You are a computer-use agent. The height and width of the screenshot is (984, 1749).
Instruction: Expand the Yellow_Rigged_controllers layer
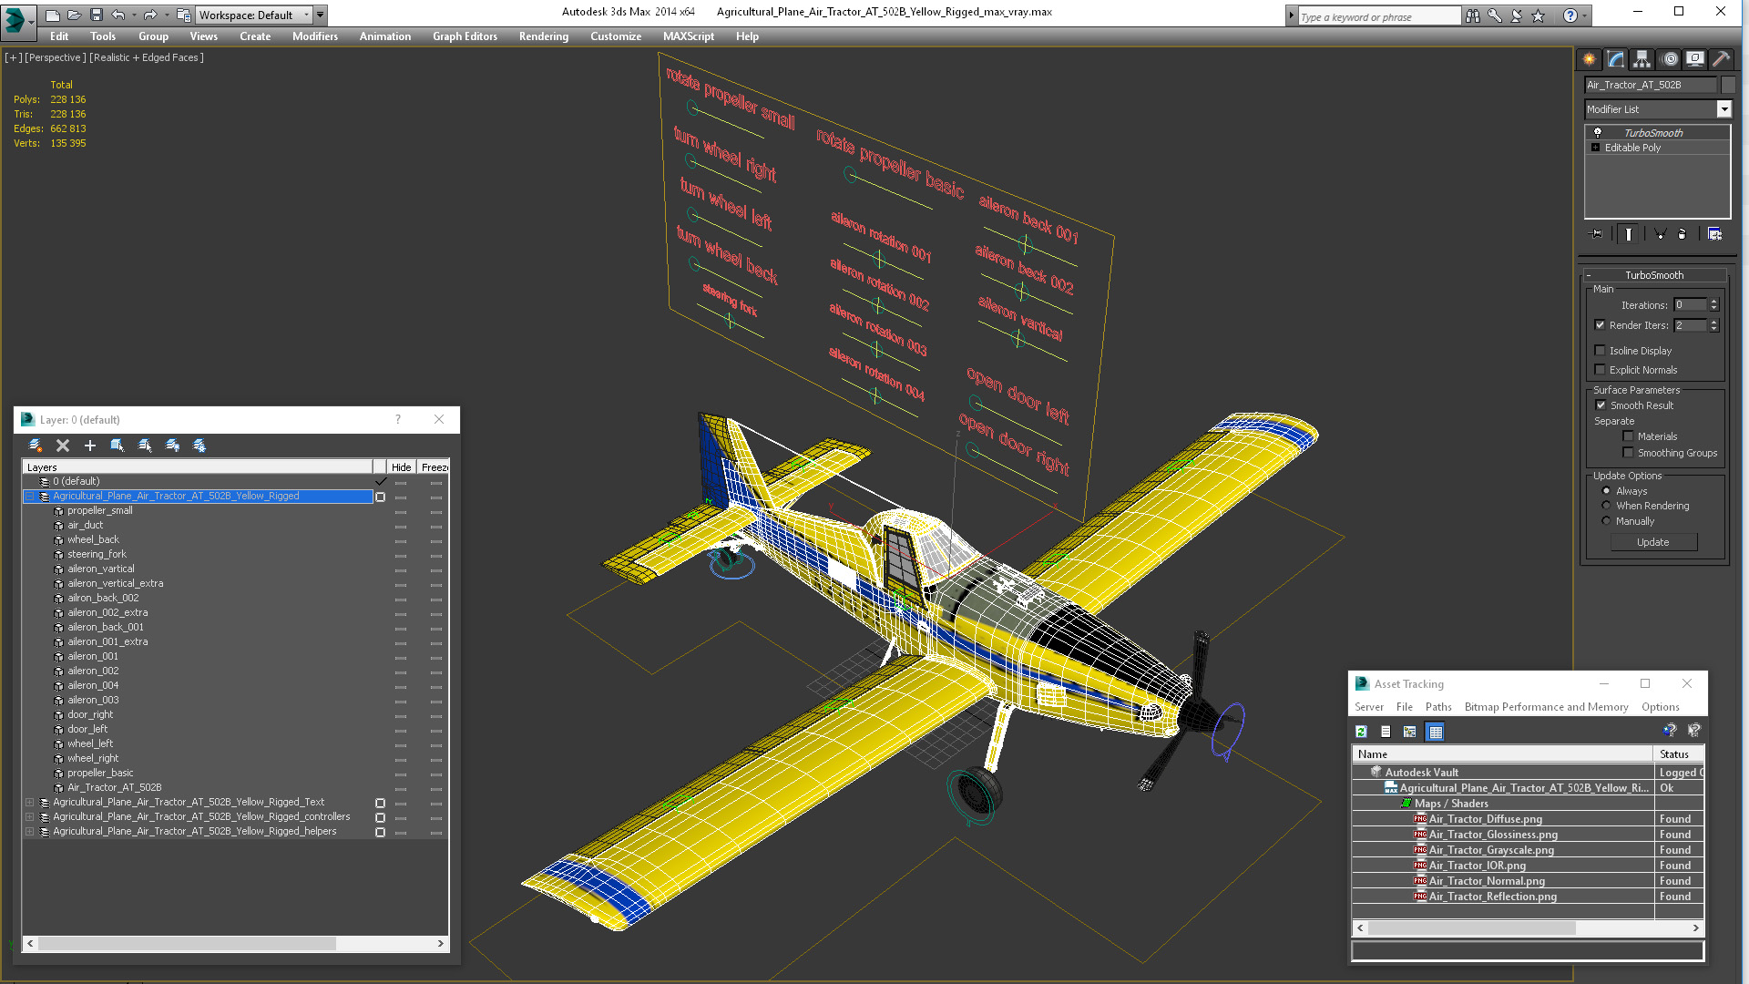point(29,817)
